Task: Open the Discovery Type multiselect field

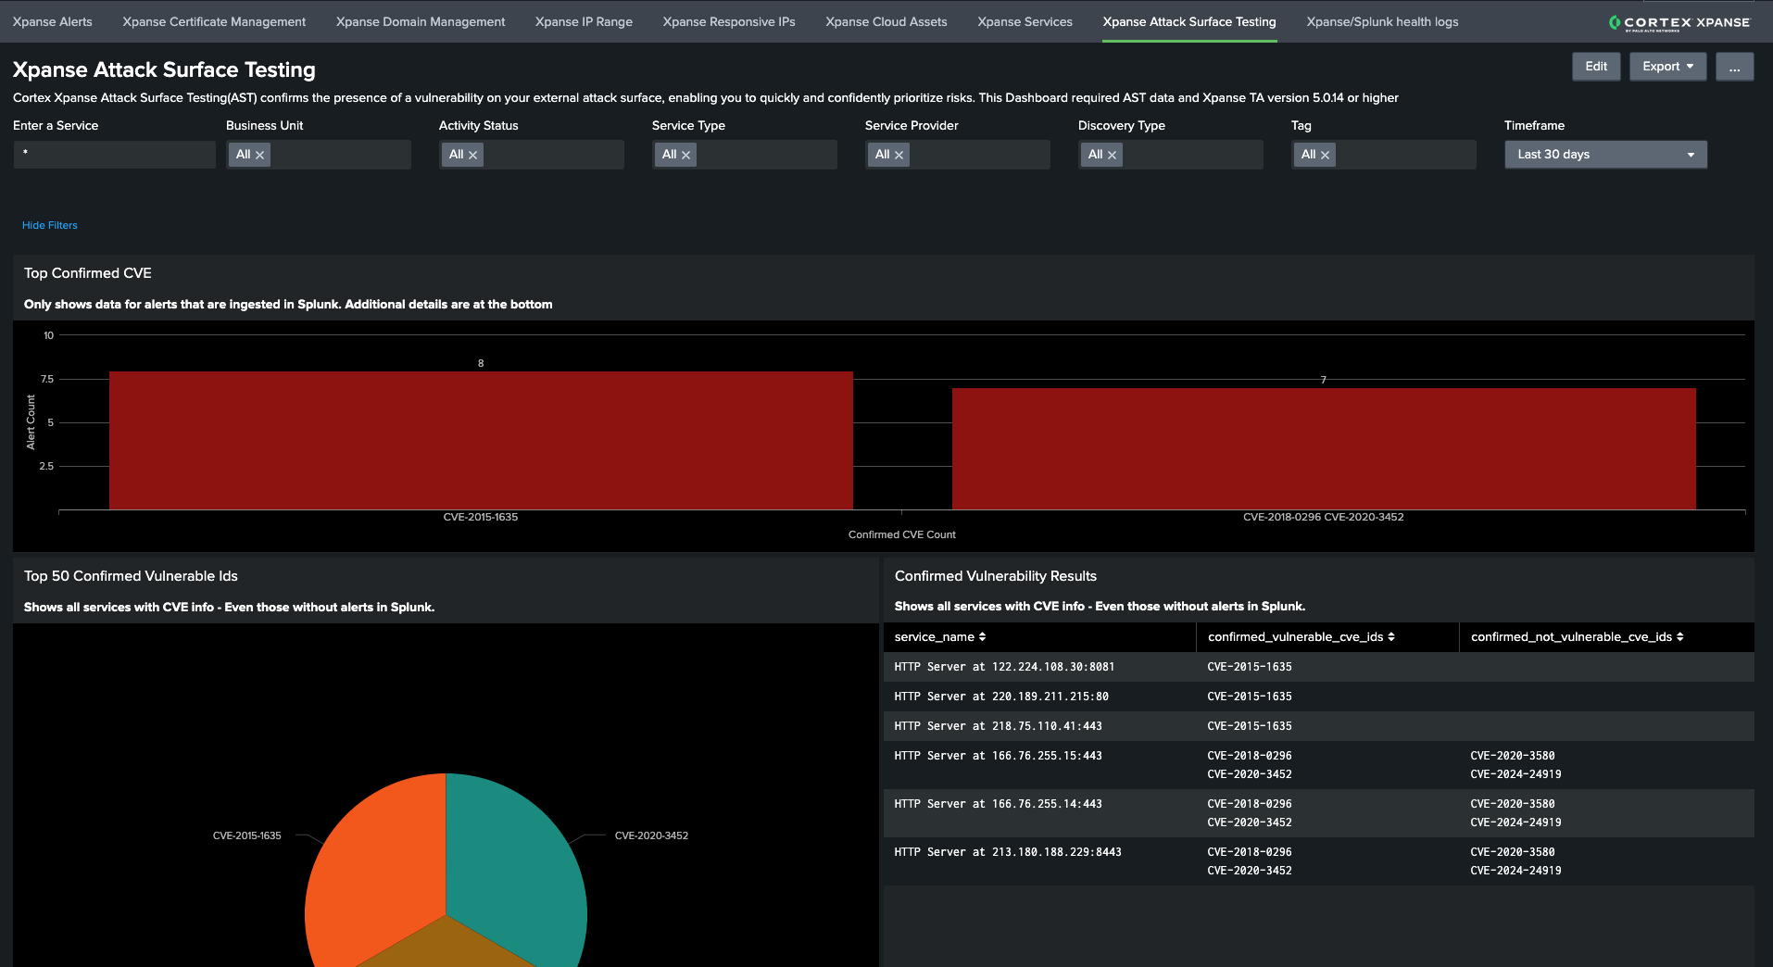Action: [1171, 155]
